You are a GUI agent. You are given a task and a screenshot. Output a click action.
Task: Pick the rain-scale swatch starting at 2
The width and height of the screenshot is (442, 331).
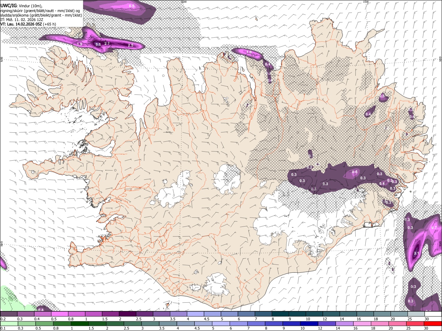coord(115,324)
